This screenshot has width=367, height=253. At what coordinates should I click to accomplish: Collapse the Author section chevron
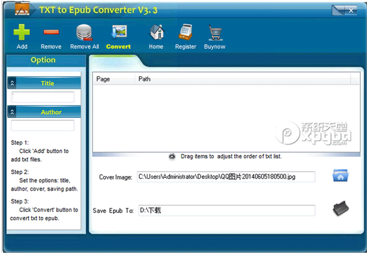point(13,112)
